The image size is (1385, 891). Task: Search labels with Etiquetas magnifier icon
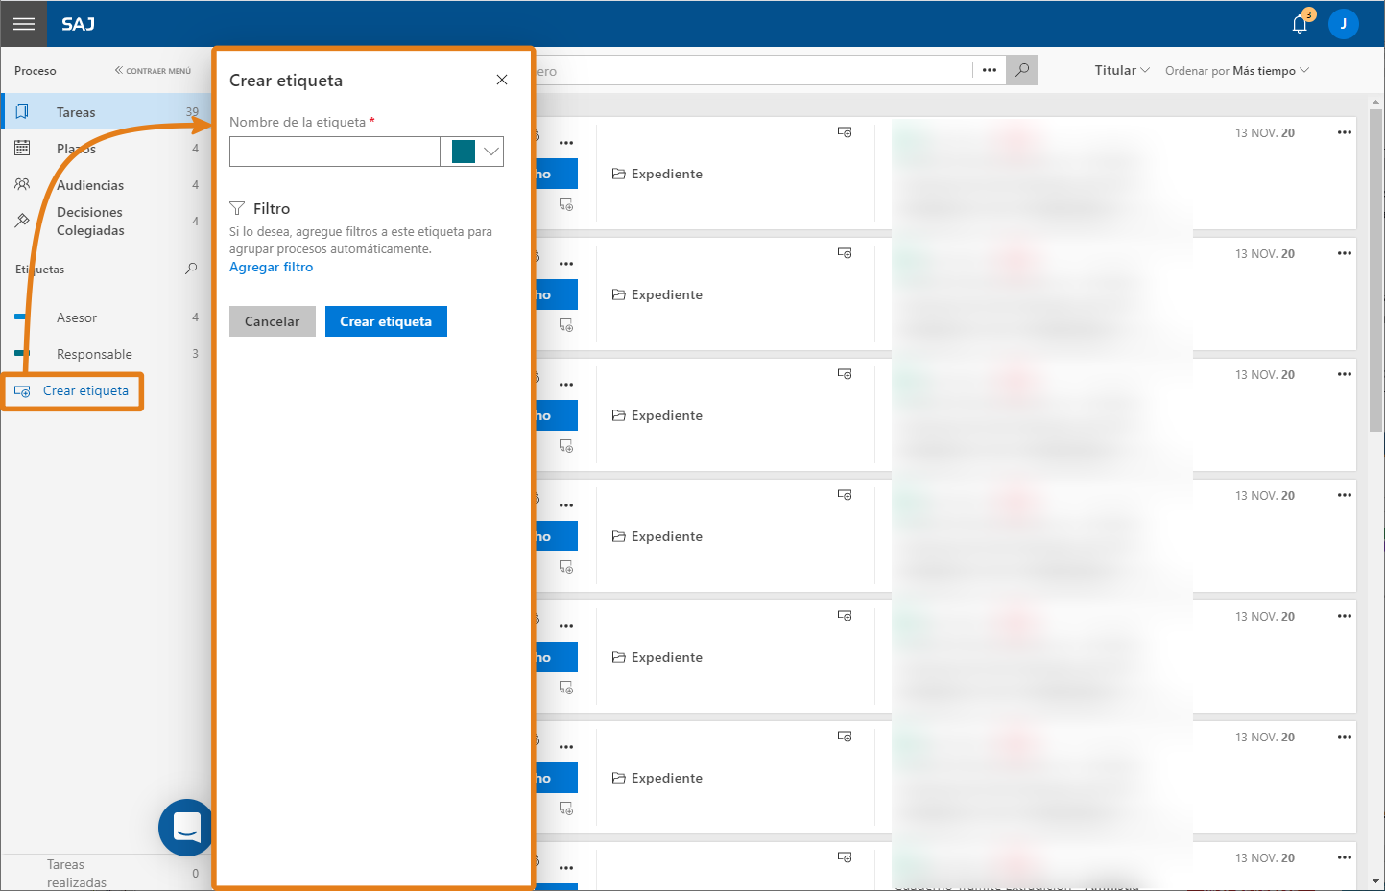pyautogui.click(x=191, y=269)
